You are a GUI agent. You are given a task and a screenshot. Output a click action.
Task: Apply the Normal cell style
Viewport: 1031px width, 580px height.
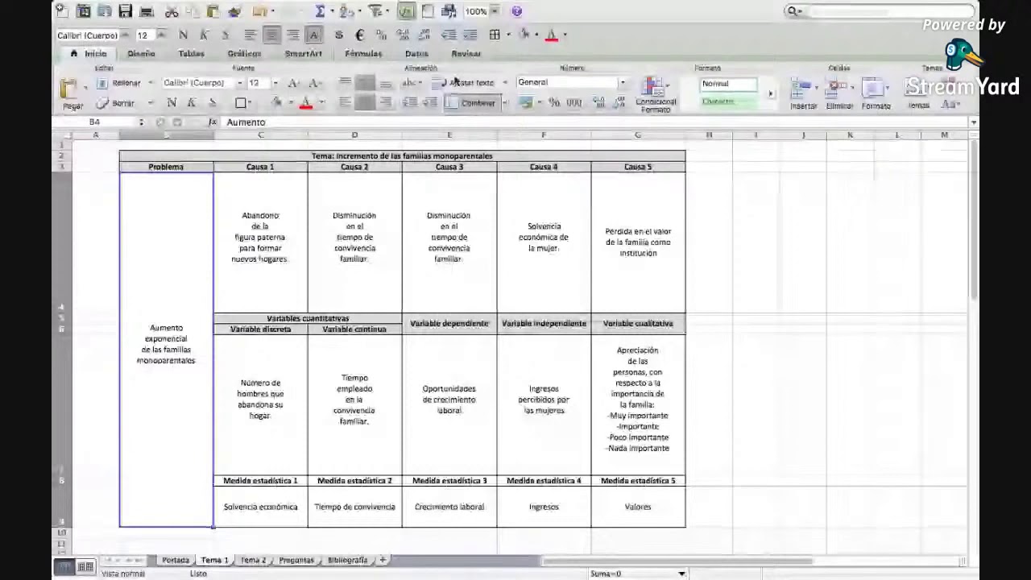point(728,84)
